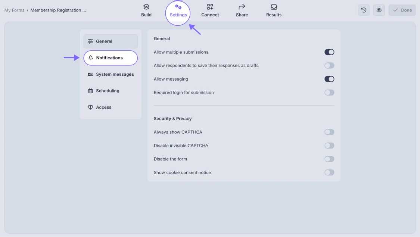Open the revision history clock icon
The height and width of the screenshot is (237, 420).
pos(364,10)
